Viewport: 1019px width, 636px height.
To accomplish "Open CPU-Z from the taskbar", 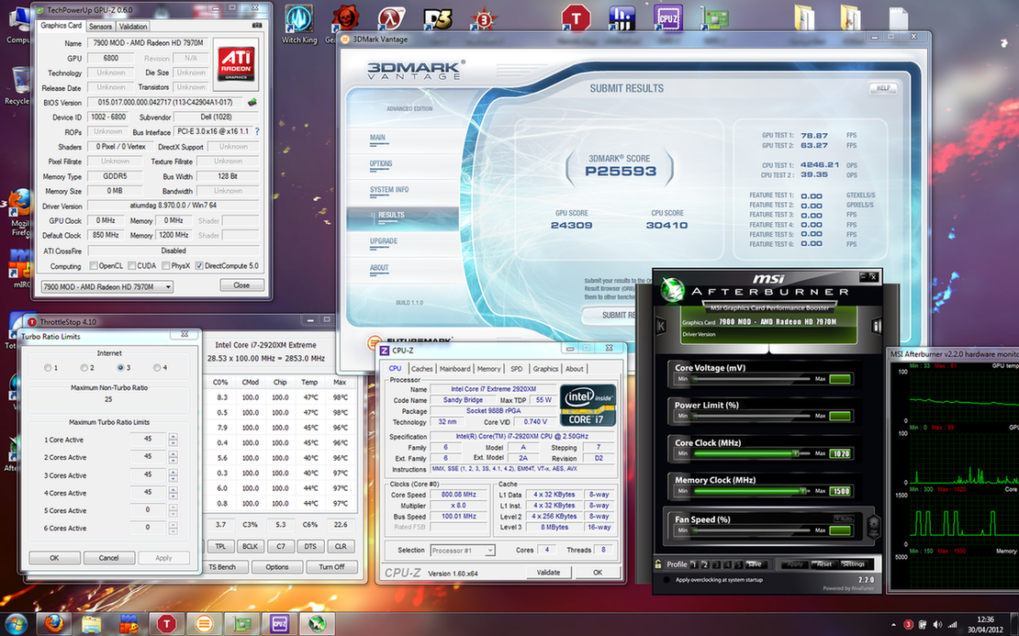I will [279, 624].
